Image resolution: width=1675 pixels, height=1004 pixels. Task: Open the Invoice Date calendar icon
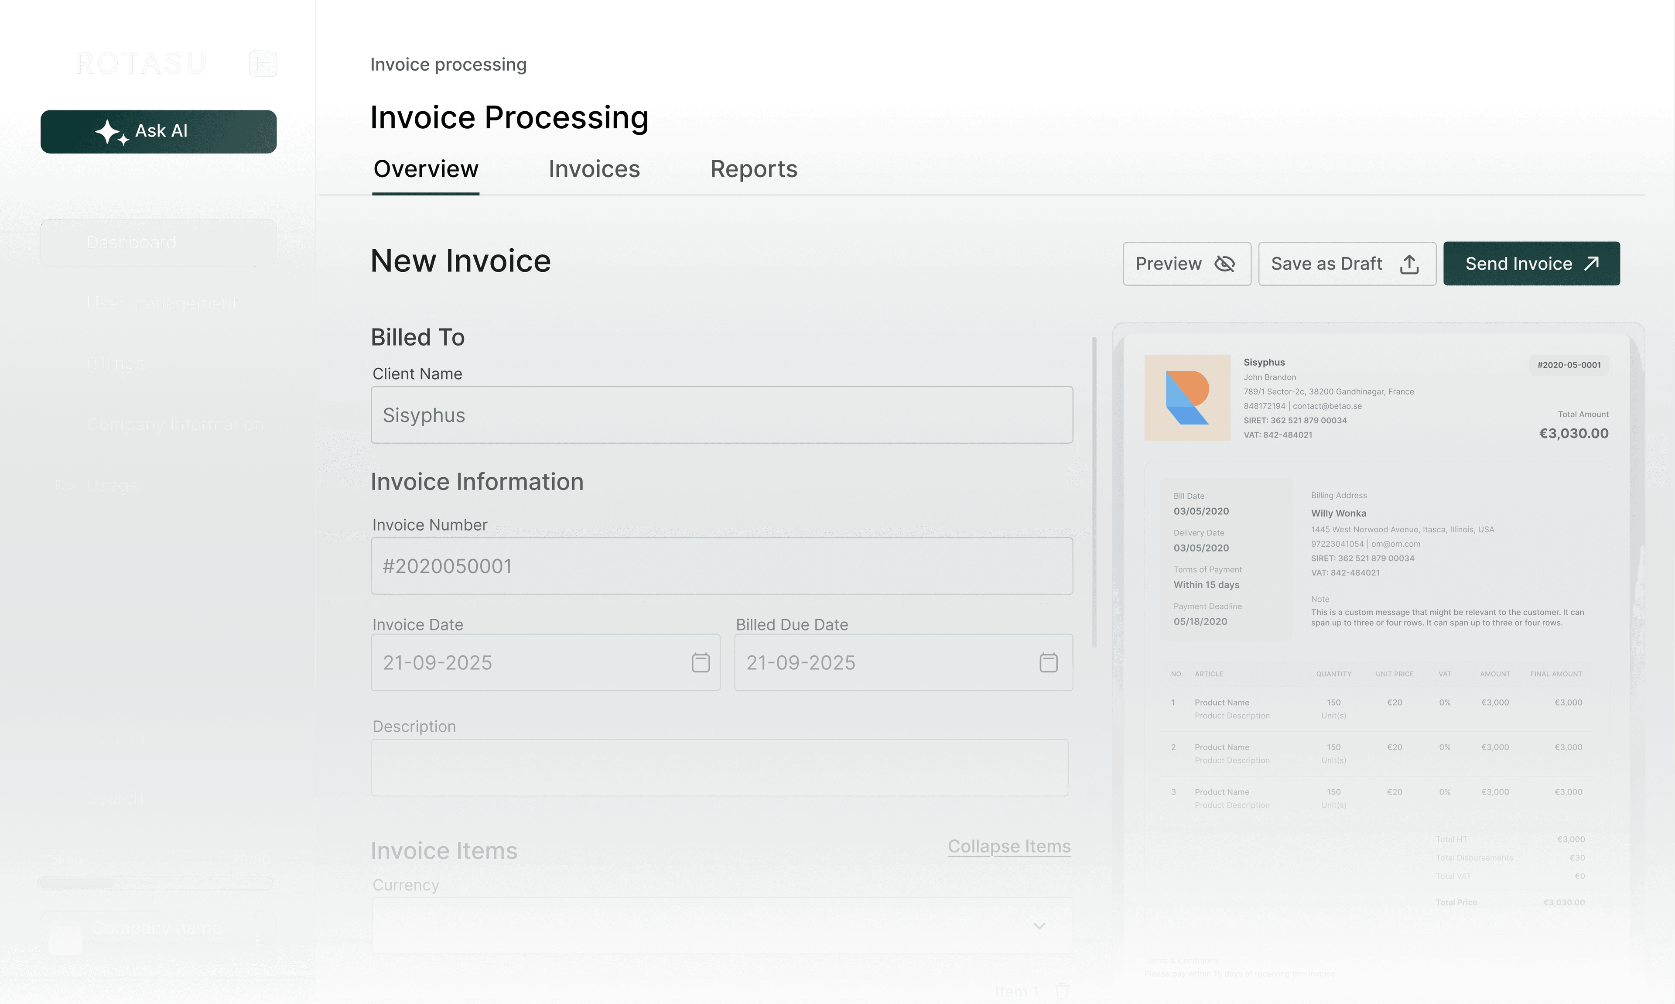[701, 662]
